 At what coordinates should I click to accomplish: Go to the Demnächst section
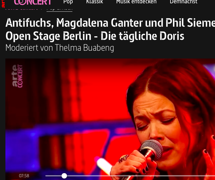coord(183,2)
